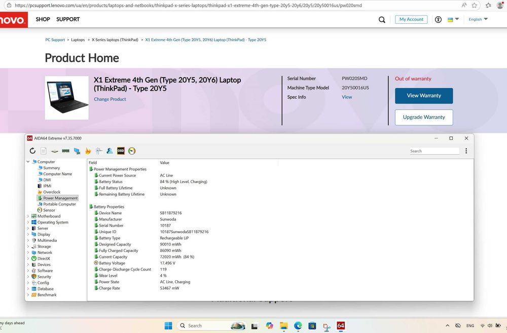
Task: Open the country flag dropdown
Action: click(x=453, y=19)
